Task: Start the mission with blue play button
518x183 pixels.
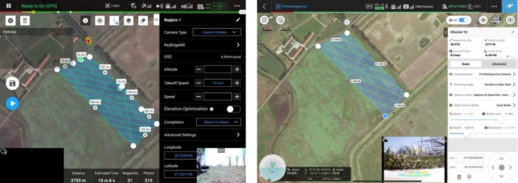Action: 12,103
